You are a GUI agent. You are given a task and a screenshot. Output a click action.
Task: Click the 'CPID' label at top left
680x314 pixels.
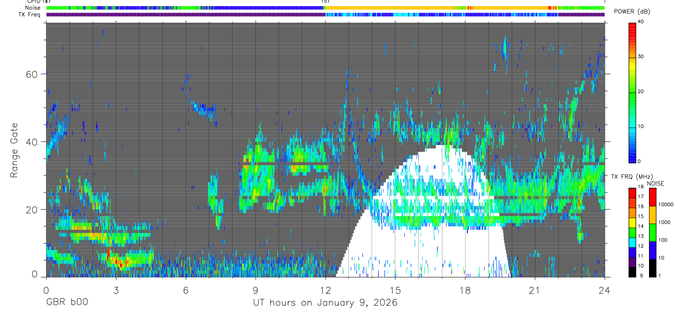click(33, 2)
